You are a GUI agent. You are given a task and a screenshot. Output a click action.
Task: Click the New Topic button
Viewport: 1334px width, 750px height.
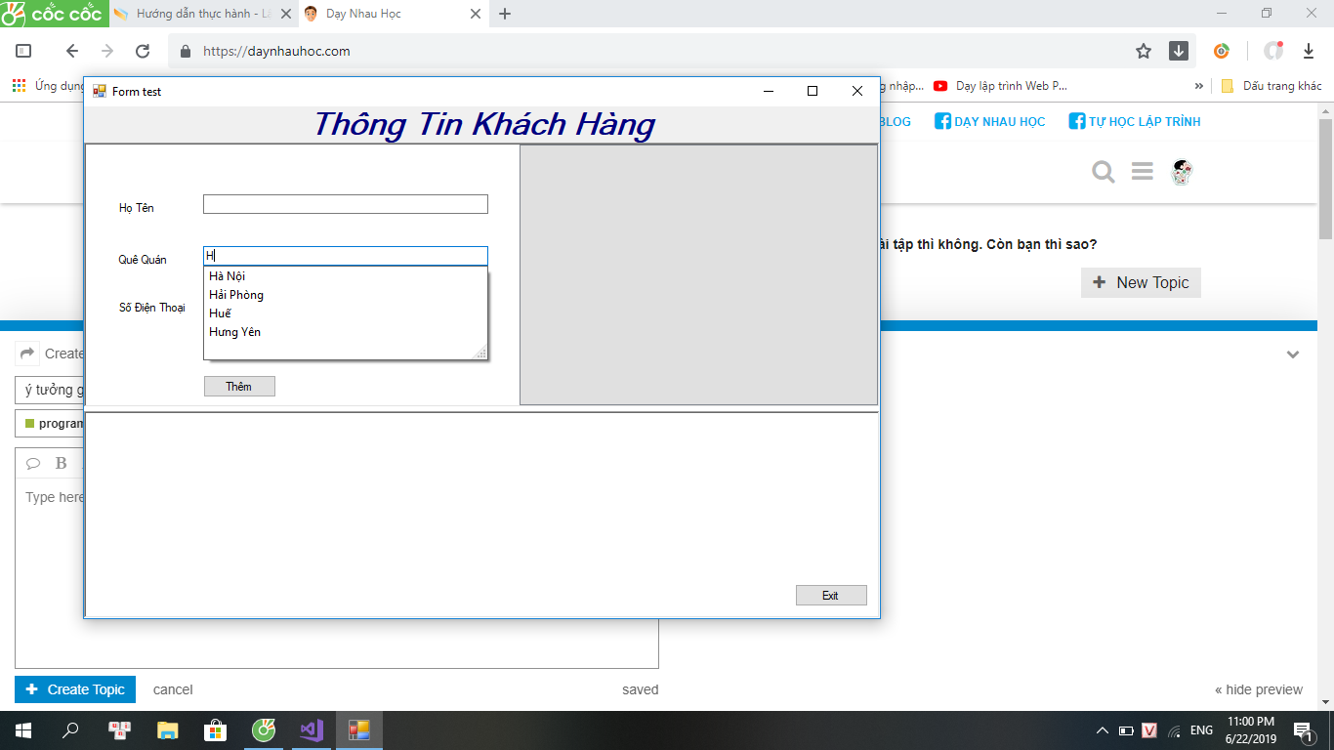1141,282
